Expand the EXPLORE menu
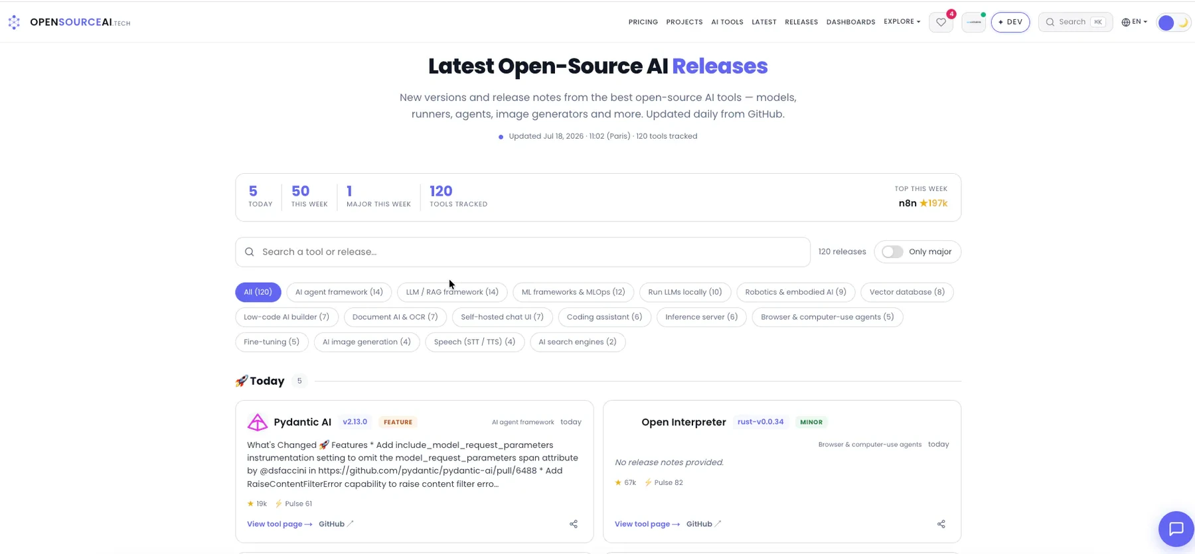Image resolution: width=1195 pixels, height=554 pixels. pos(902,22)
